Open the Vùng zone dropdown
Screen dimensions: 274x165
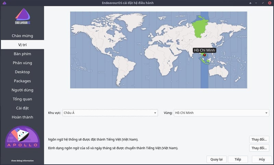[221, 113]
